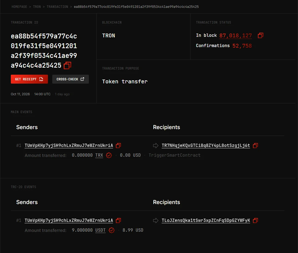298x253 pixels.
Task: Click the Token transfer purpose text
Action: (125, 82)
